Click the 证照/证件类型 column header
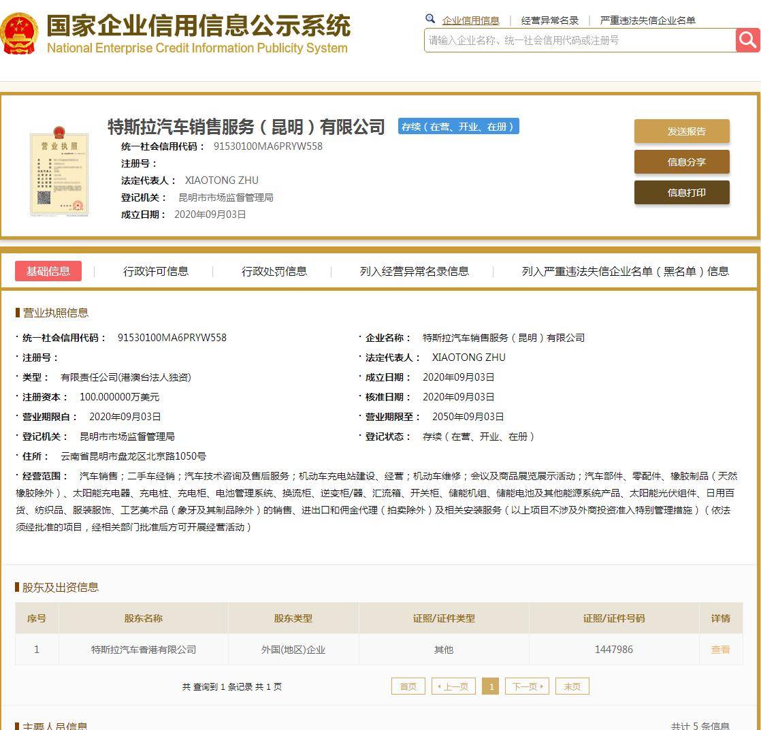Image resolution: width=761 pixels, height=730 pixels. [x=444, y=618]
